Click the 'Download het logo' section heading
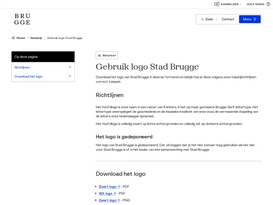The height and width of the screenshot is (205, 273). click(x=120, y=174)
